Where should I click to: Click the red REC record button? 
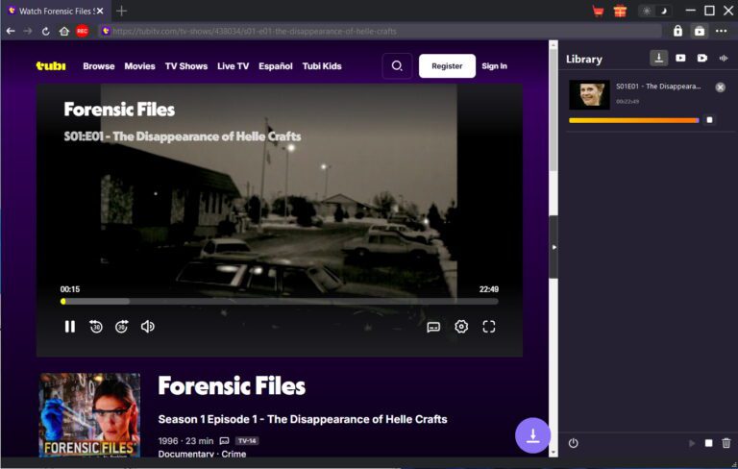(83, 31)
